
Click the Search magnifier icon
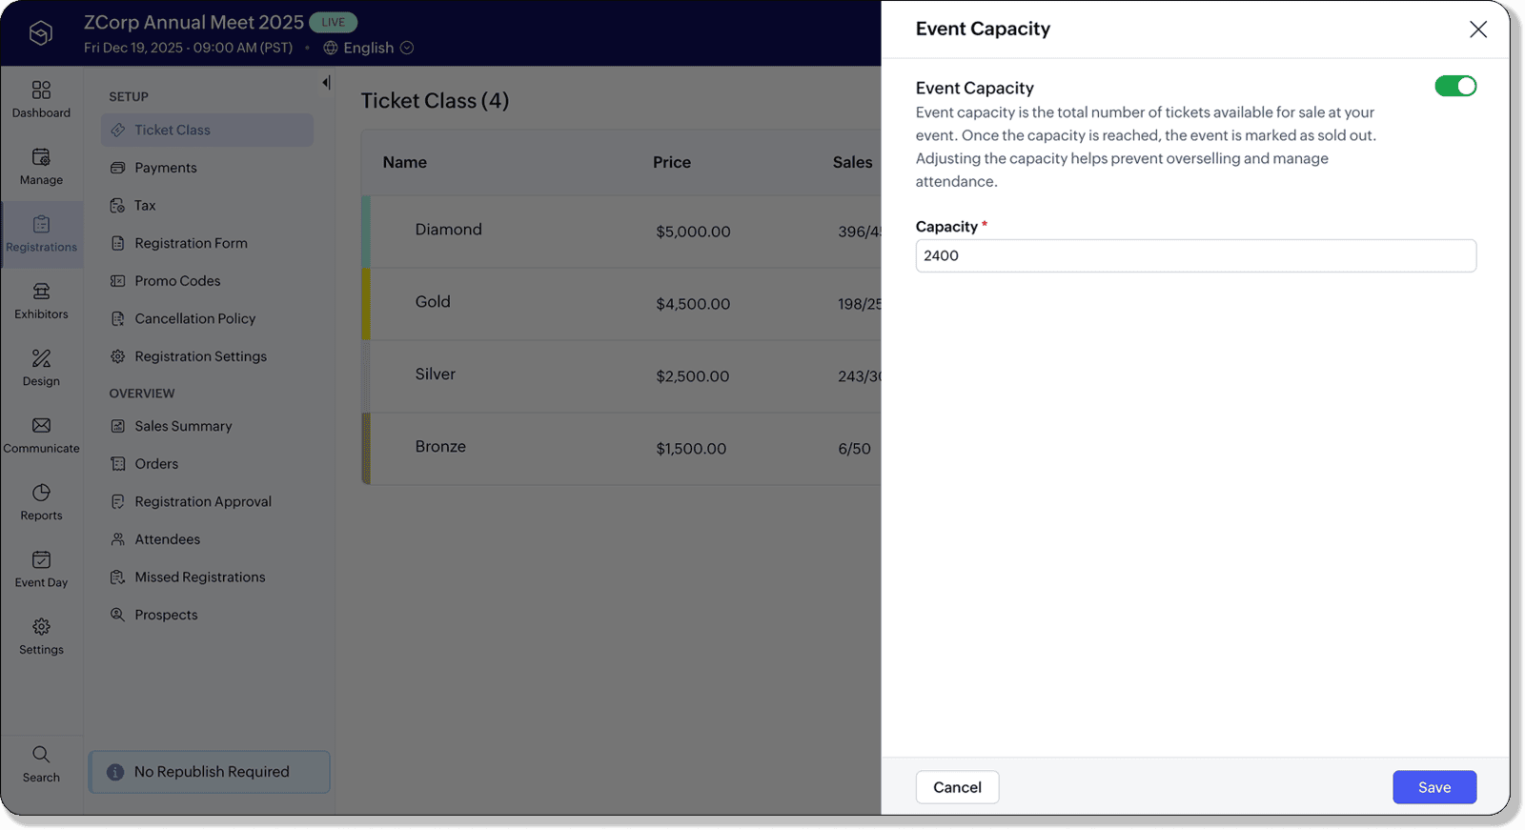41,755
